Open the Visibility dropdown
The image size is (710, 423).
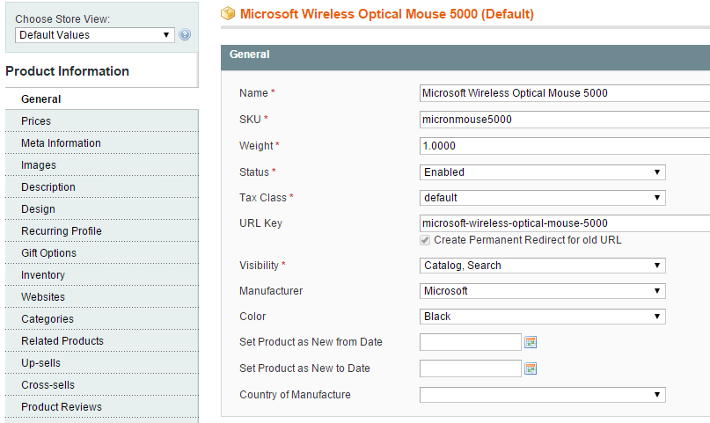(x=543, y=266)
